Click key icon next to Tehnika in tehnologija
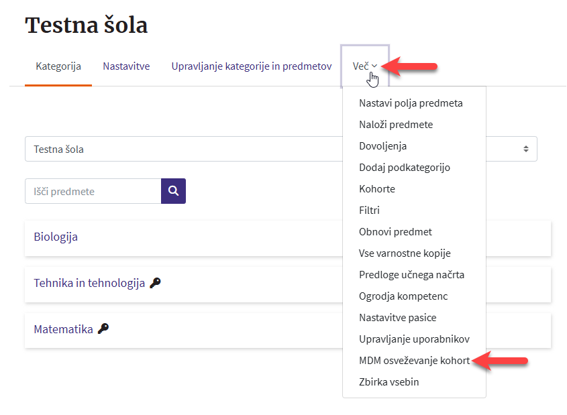Viewport: 567px width, 415px height. click(155, 283)
